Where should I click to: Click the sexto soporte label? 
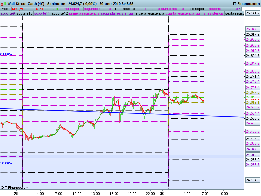196,9
